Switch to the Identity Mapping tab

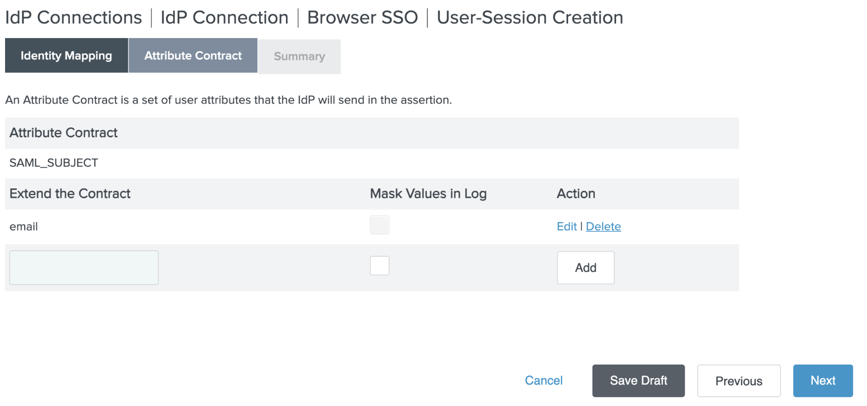(66, 56)
